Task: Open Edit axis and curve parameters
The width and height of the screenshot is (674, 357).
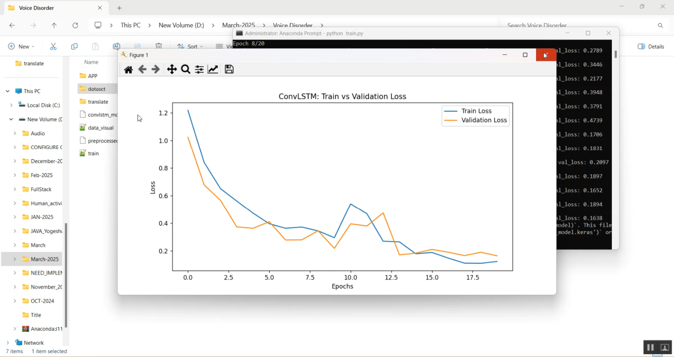Action: tap(213, 69)
